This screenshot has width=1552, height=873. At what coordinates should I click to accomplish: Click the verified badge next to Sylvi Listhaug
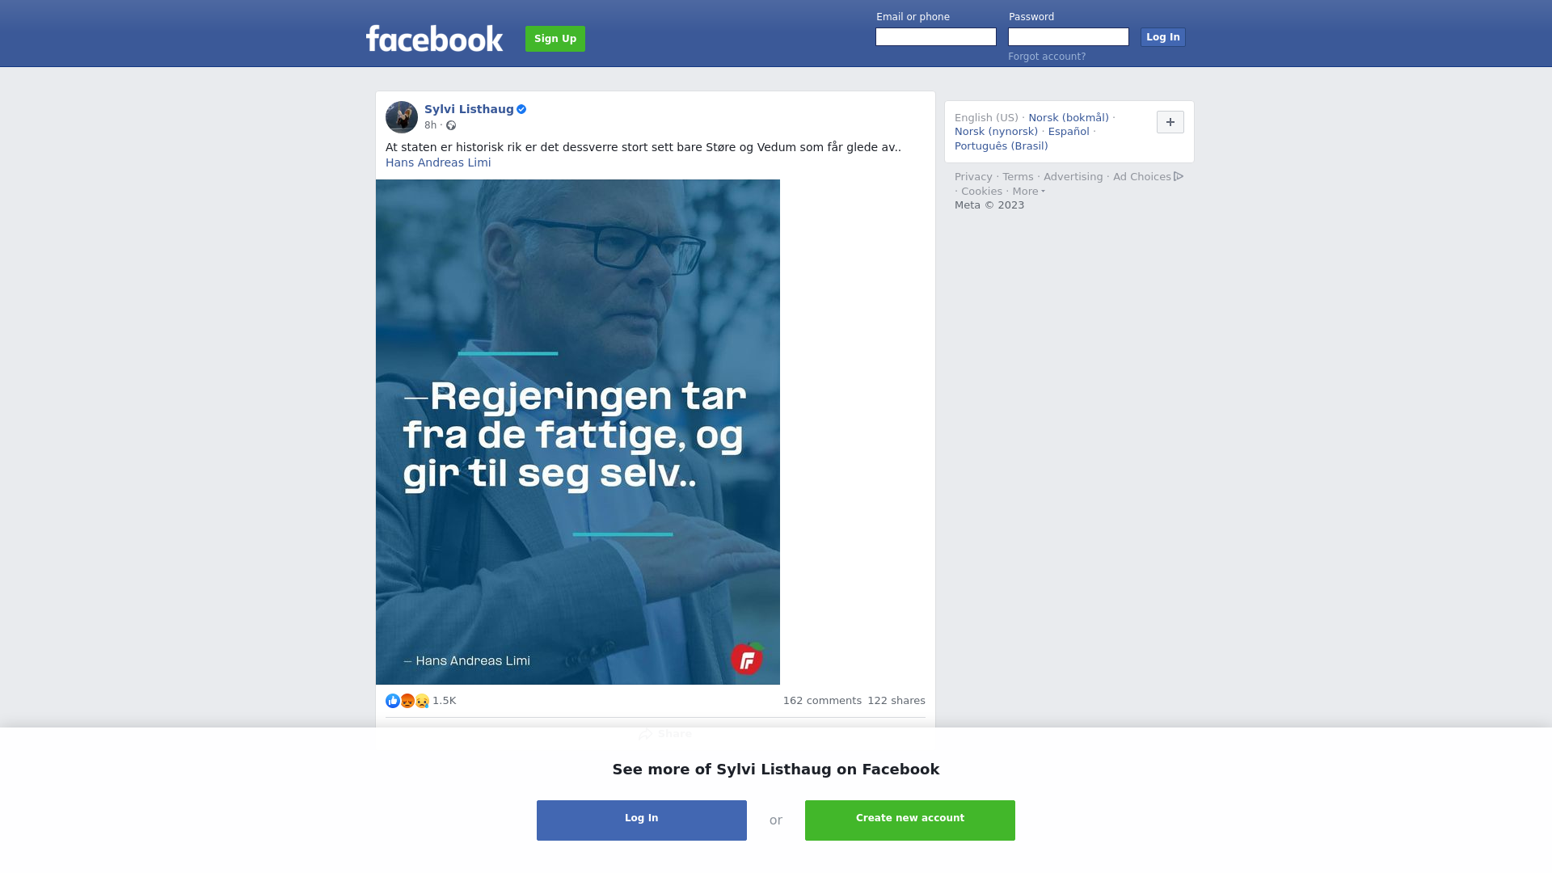click(521, 109)
